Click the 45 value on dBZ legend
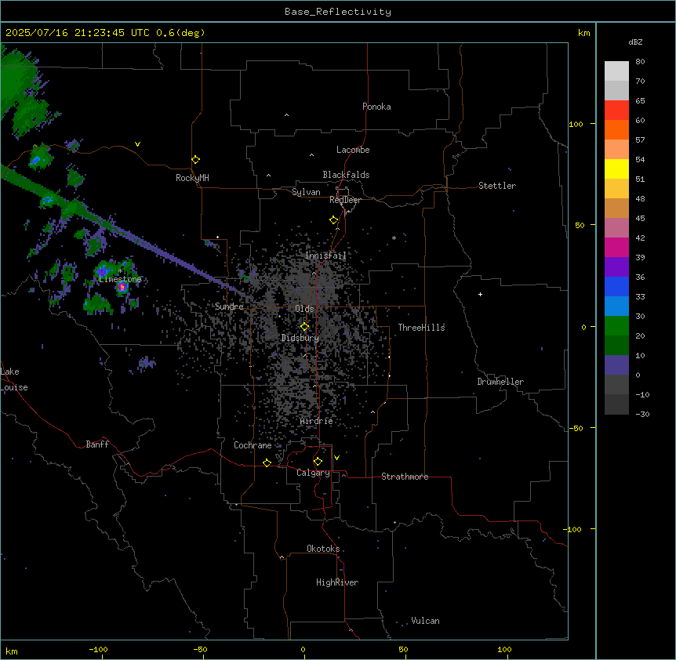Image resolution: width=676 pixels, height=660 pixels. click(x=640, y=219)
